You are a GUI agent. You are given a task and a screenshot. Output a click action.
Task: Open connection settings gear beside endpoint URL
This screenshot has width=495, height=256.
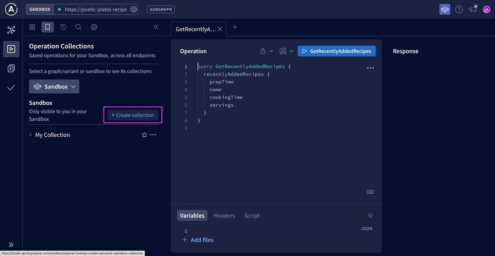tap(134, 9)
